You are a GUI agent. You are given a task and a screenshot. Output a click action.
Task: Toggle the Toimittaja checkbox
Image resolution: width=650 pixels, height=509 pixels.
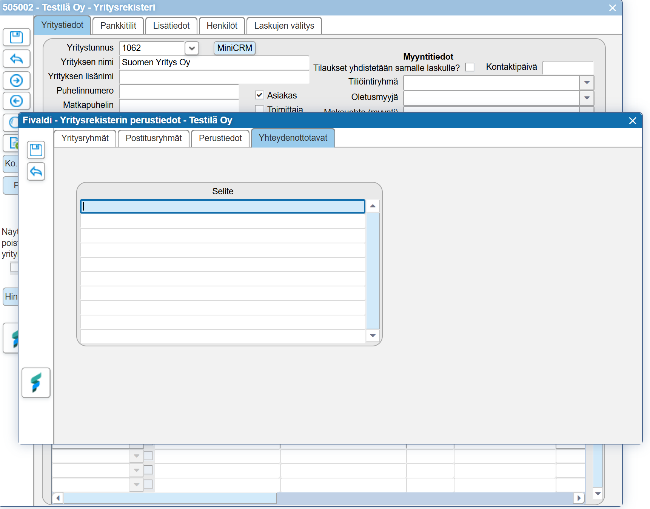click(x=259, y=109)
